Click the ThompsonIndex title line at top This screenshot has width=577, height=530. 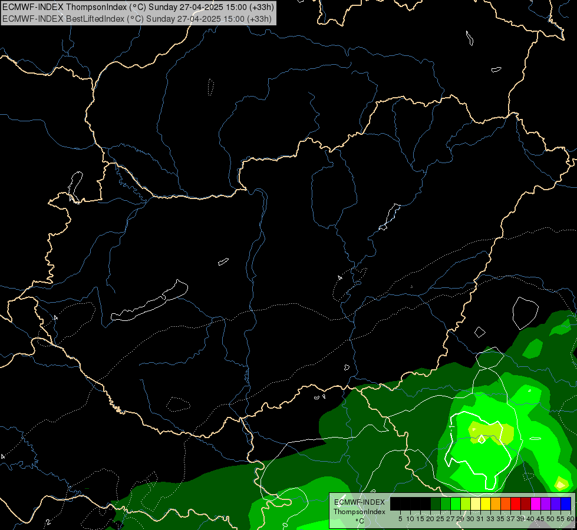tap(139, 7)
